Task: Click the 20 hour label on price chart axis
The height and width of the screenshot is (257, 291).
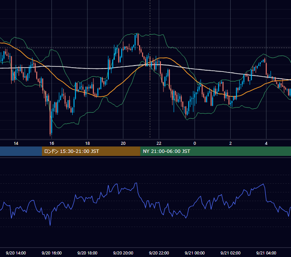Action: pyautogui.click(x=123, y=143)
